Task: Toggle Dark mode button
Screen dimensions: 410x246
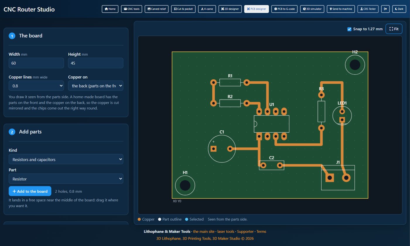Action: [x=399, y=9]
